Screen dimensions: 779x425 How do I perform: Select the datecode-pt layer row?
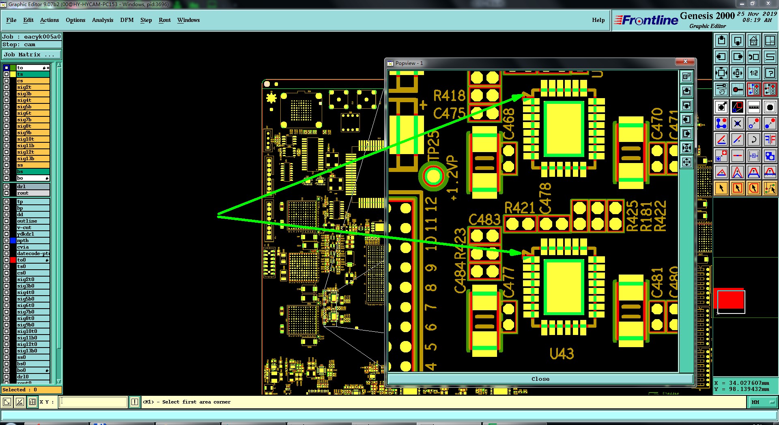[x=33, y=253]
